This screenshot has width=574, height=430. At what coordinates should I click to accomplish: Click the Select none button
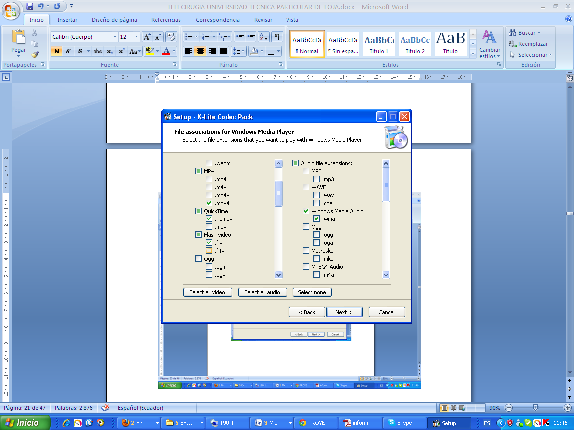[x=312, y=292]
